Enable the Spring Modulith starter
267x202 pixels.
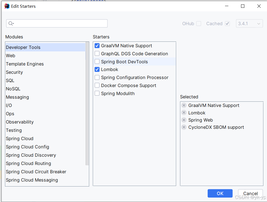point(97,93)
